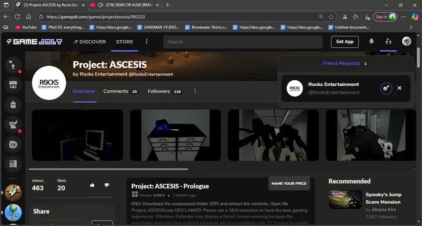Viewport: 422px width, 226px height.
Task: Open the Game Jolt logo home link
Action: coord(34,42)
